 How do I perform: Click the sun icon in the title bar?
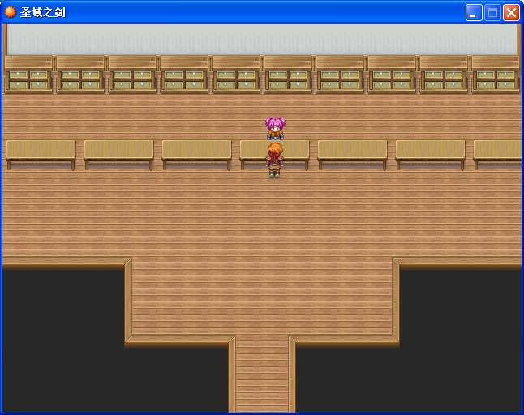tap(10, 12)
